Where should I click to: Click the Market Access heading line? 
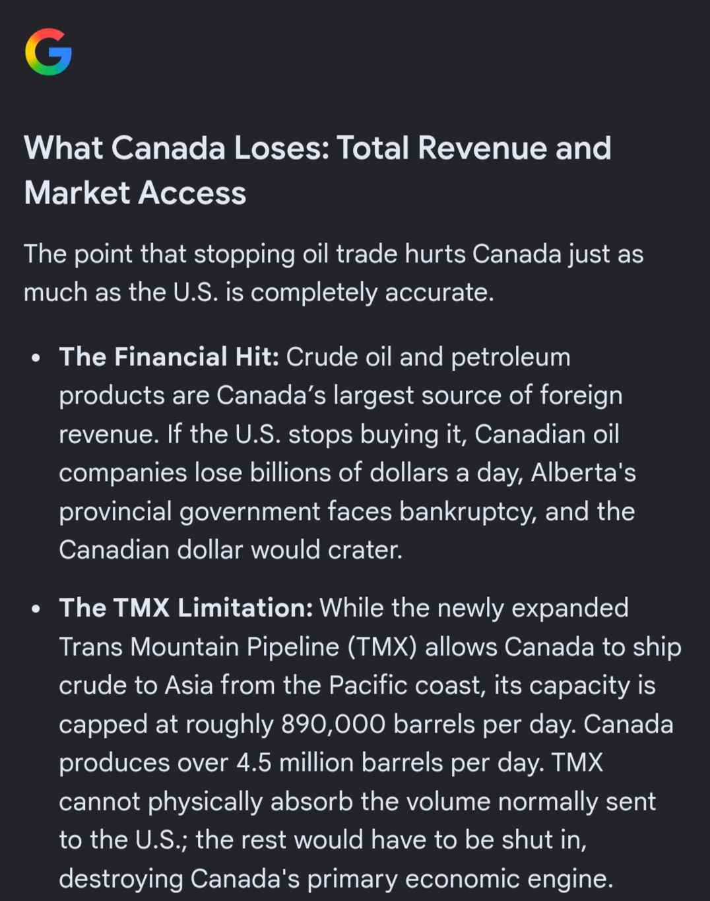click(135, 193)
